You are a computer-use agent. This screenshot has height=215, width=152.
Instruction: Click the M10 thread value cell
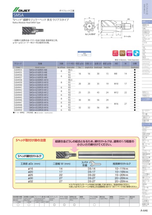116,84
